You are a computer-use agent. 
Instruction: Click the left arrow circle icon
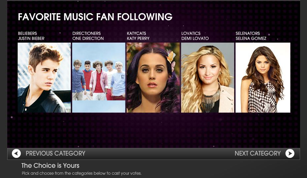(16, 153)
